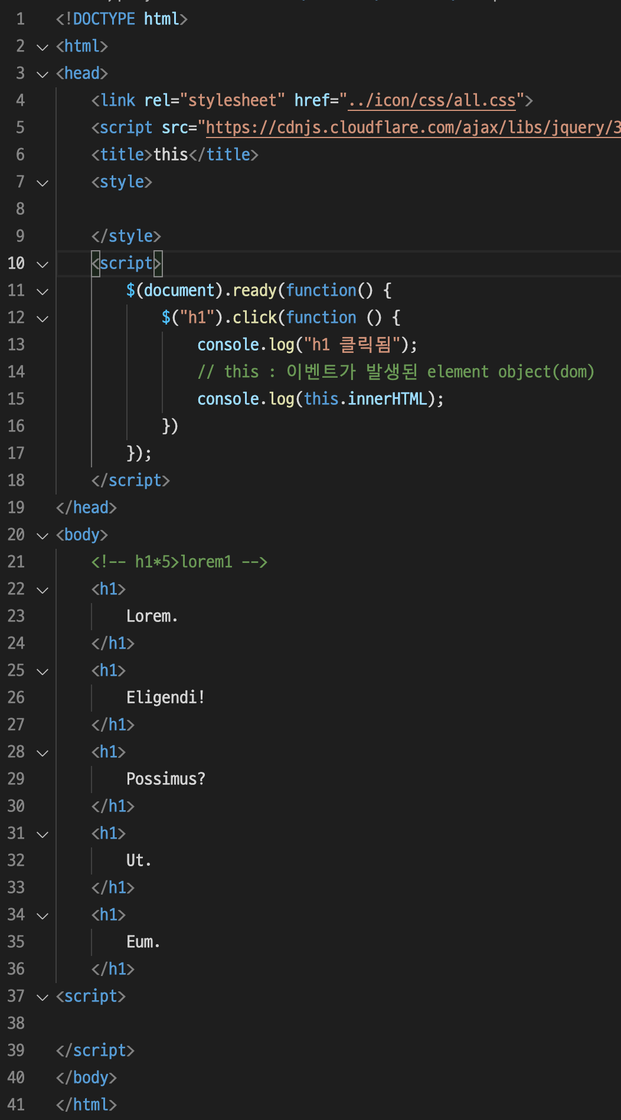
Task: Fold the h1 element on line 34
Action: tap(43, 916)
